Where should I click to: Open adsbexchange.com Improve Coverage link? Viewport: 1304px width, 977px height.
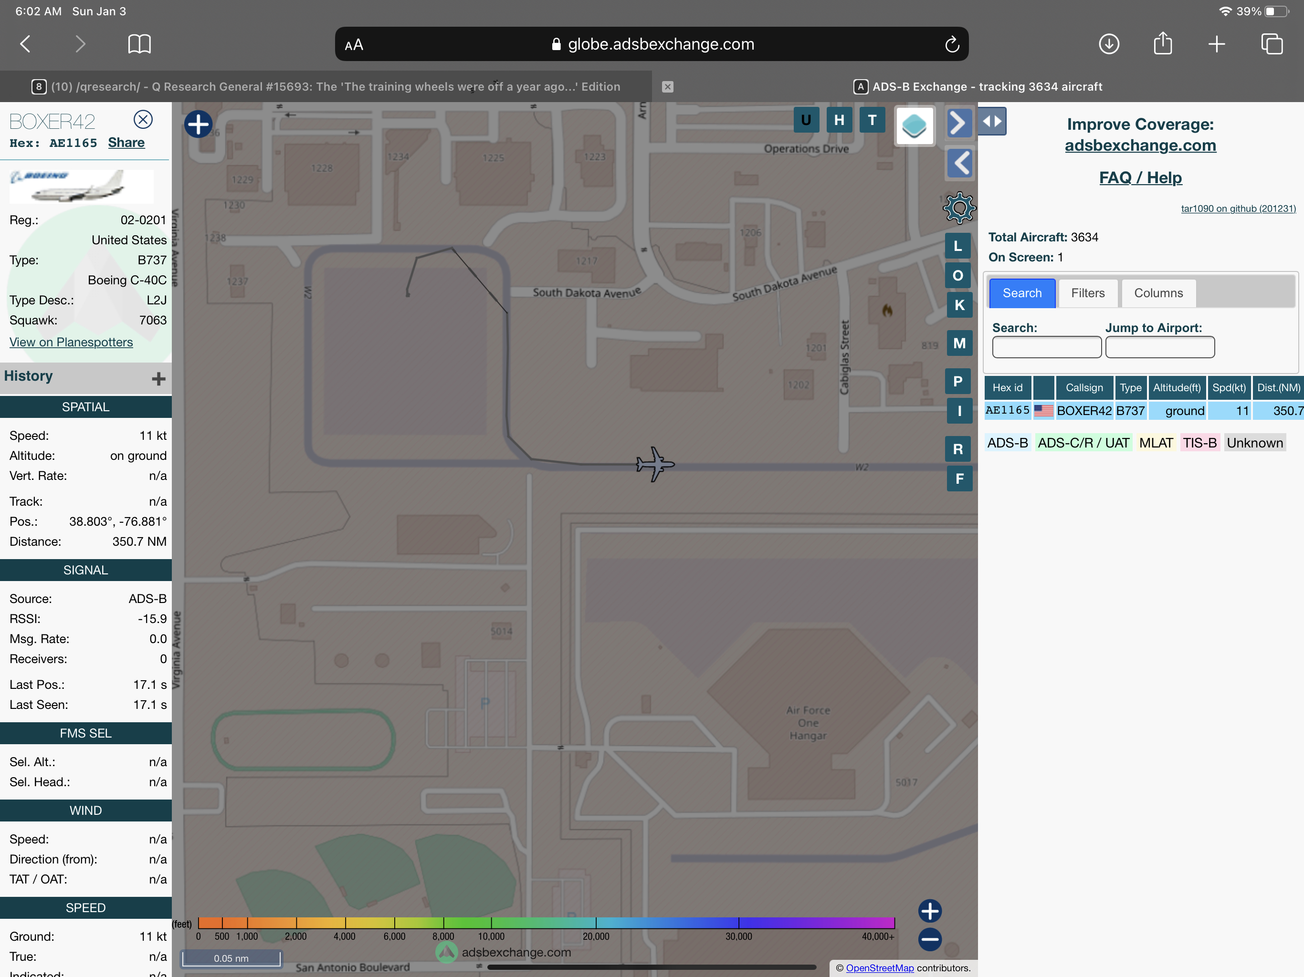pos(1140,145)
